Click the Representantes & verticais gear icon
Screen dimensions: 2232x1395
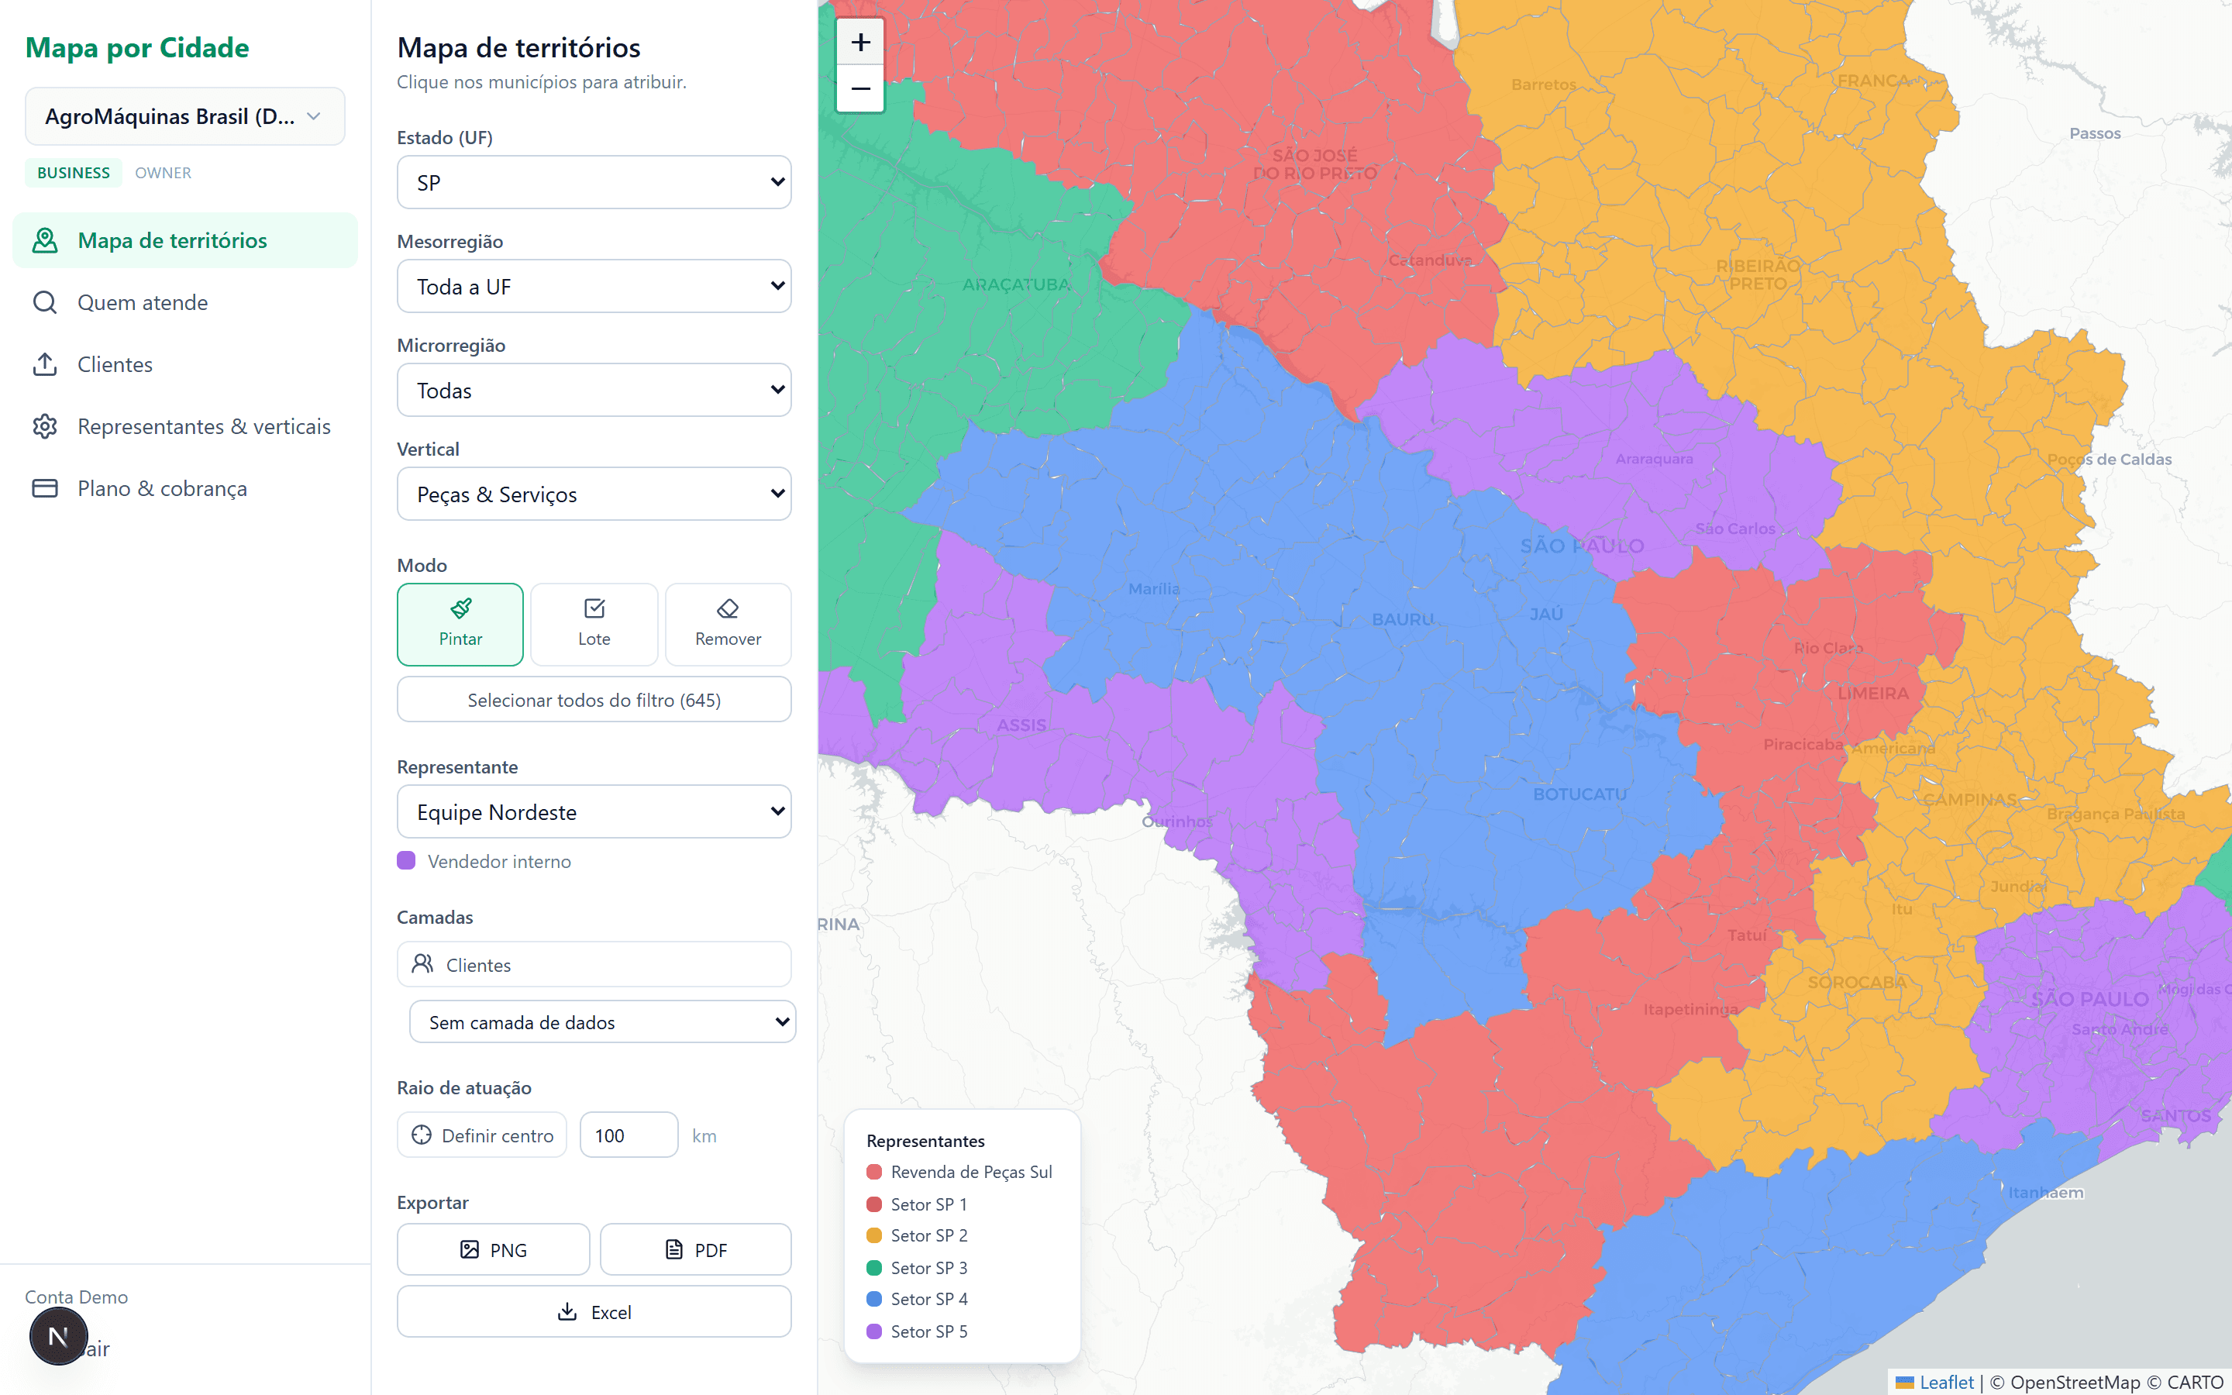45,426
